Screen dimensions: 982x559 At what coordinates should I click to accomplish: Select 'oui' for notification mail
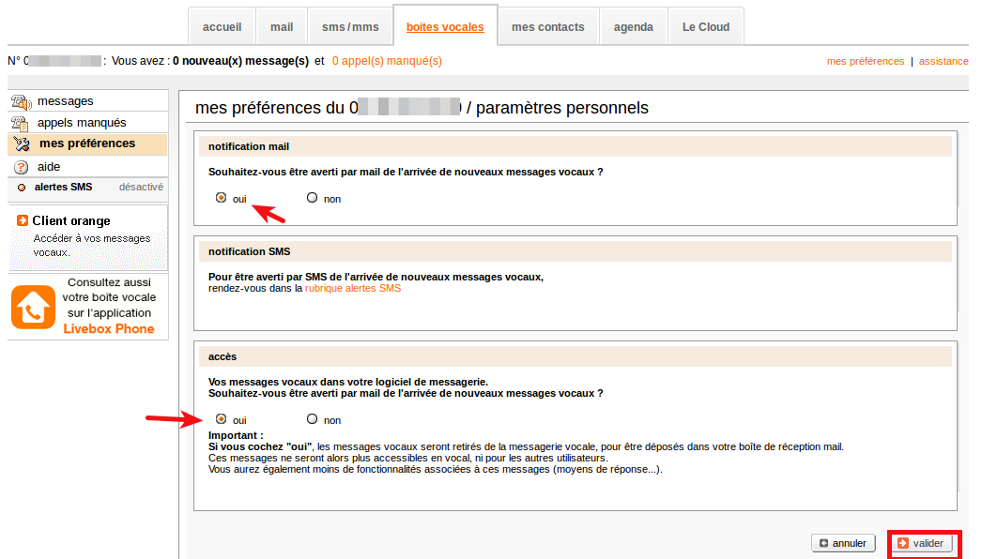click(222, 198)
